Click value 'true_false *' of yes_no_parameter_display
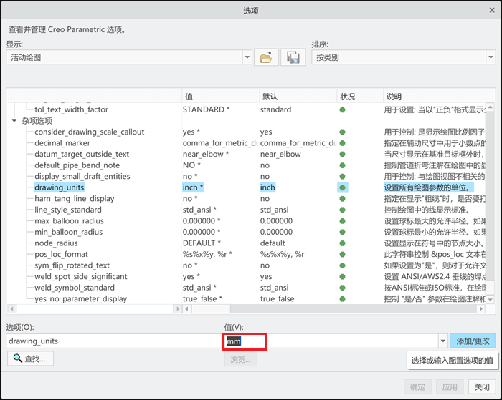502x400 pixels. 202,298
